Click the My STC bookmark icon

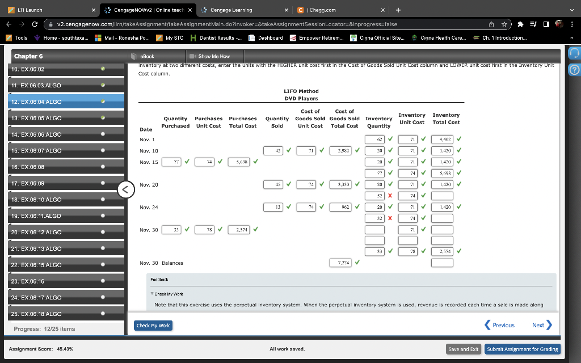click(161, 39)
